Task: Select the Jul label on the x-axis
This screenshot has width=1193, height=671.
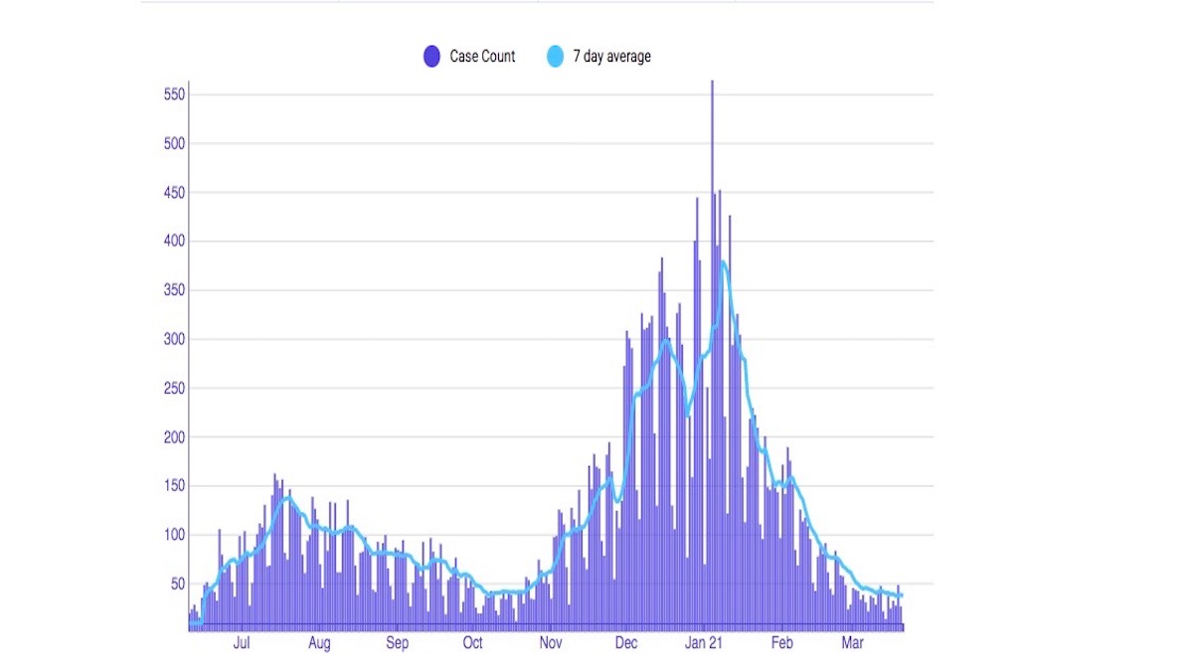Action: point(242,643)
